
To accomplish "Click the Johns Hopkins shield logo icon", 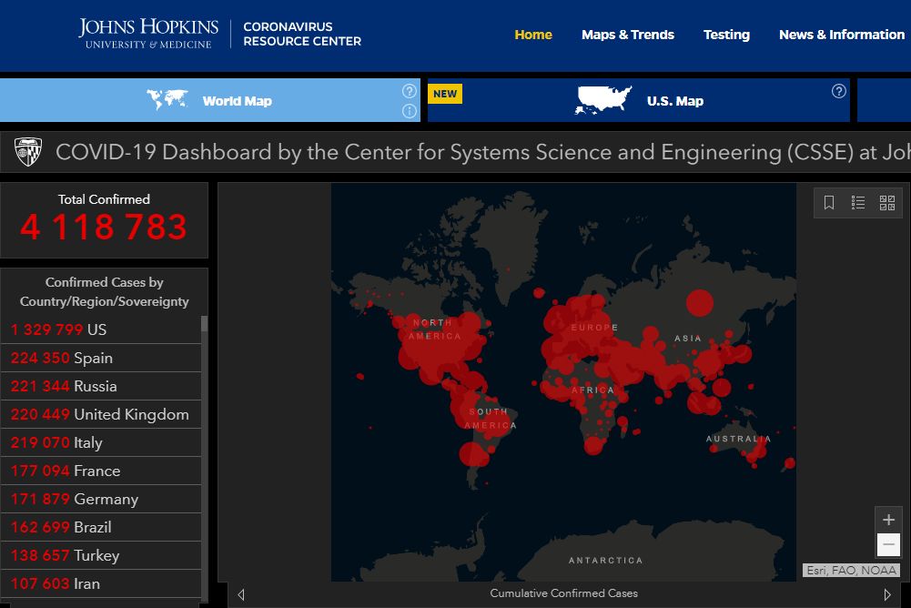I will click(x=28, y=152).
